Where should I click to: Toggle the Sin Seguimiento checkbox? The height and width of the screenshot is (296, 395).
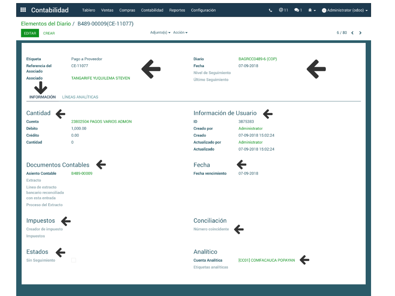click(x=74, y=260)
